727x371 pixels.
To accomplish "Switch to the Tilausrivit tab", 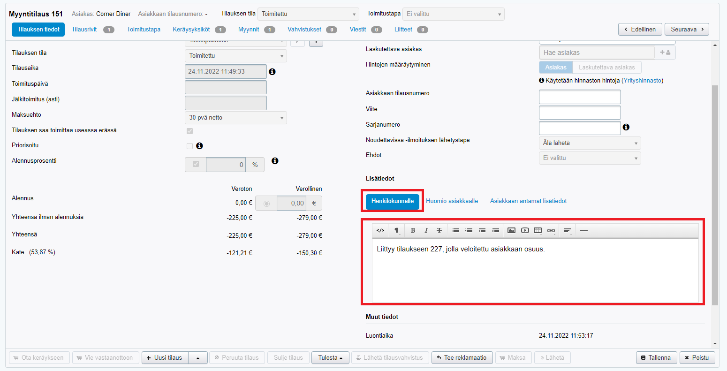I will pos(84,30).
